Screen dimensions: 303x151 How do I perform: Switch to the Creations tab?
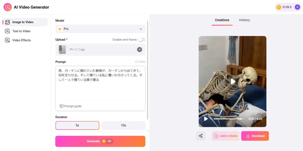(x=222, y=20)
